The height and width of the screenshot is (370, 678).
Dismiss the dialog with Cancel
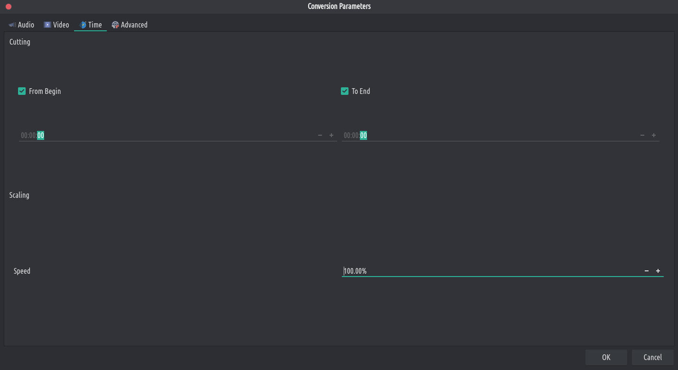pos(653,358)
